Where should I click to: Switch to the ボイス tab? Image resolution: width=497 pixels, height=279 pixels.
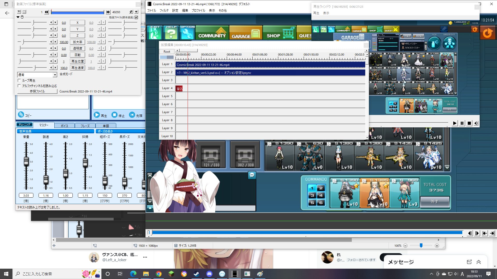click(64, 126)
